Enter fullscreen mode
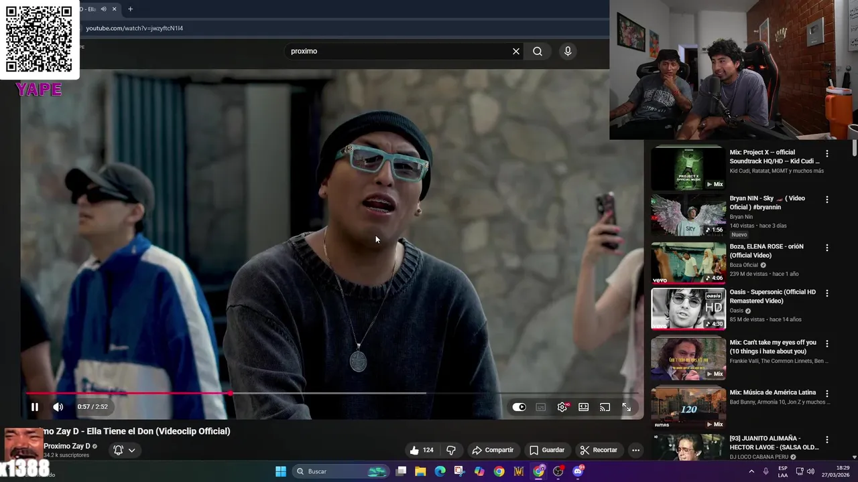 [626, 407]
